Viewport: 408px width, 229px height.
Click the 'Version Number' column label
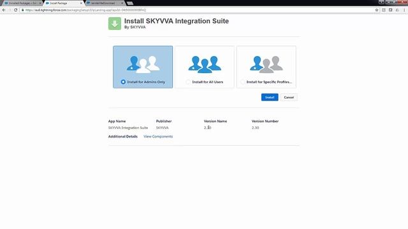265,121
